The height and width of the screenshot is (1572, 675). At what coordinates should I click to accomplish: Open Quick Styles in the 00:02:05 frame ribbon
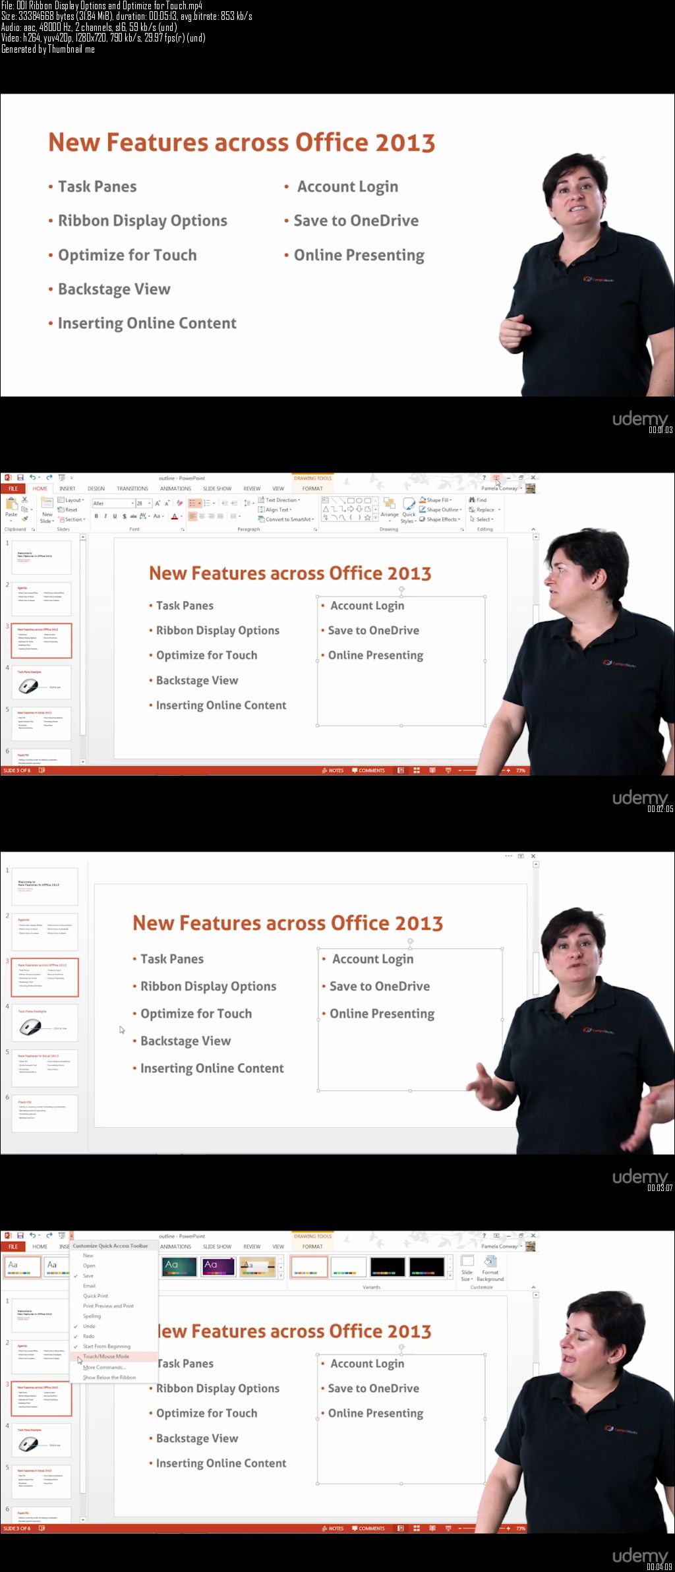coord(409,510)
